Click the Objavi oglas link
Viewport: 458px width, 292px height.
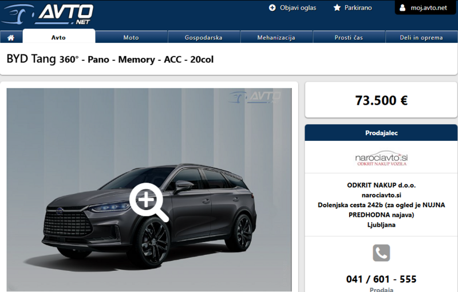click(x=298, y=8)
